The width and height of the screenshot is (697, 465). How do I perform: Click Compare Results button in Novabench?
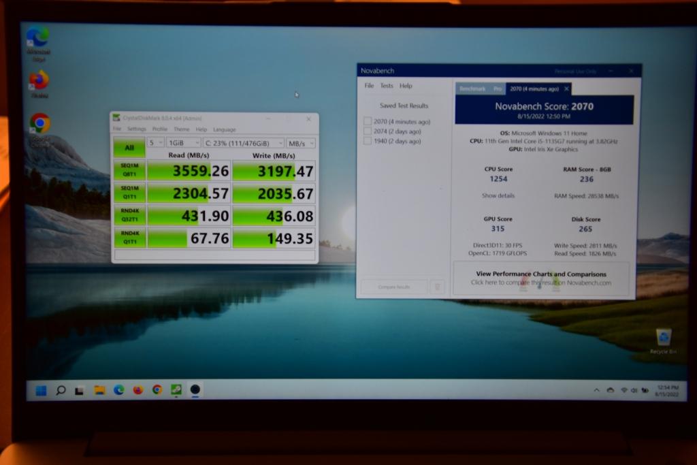(x=394, y=287)
